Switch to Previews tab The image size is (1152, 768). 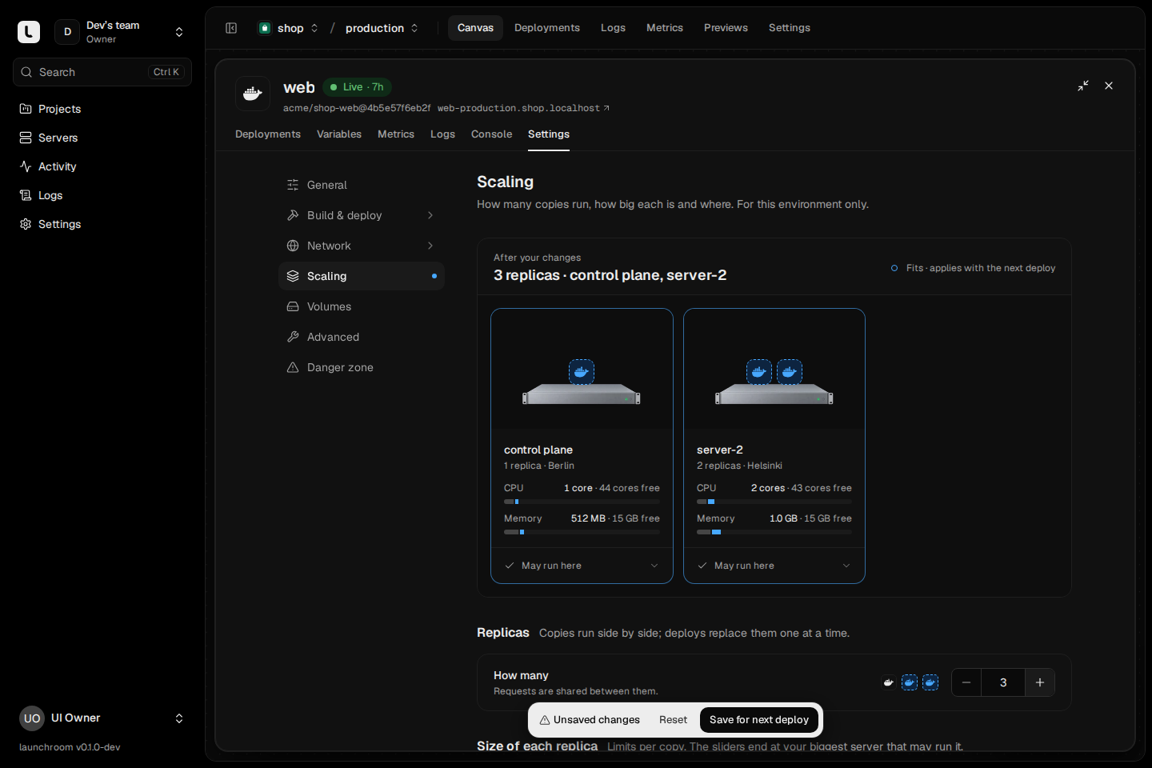tap(726, 28)
